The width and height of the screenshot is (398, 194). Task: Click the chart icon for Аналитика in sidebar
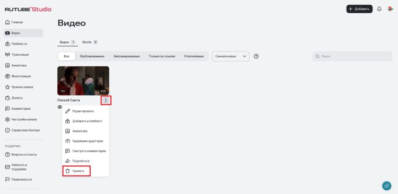(x=7, y=65)
